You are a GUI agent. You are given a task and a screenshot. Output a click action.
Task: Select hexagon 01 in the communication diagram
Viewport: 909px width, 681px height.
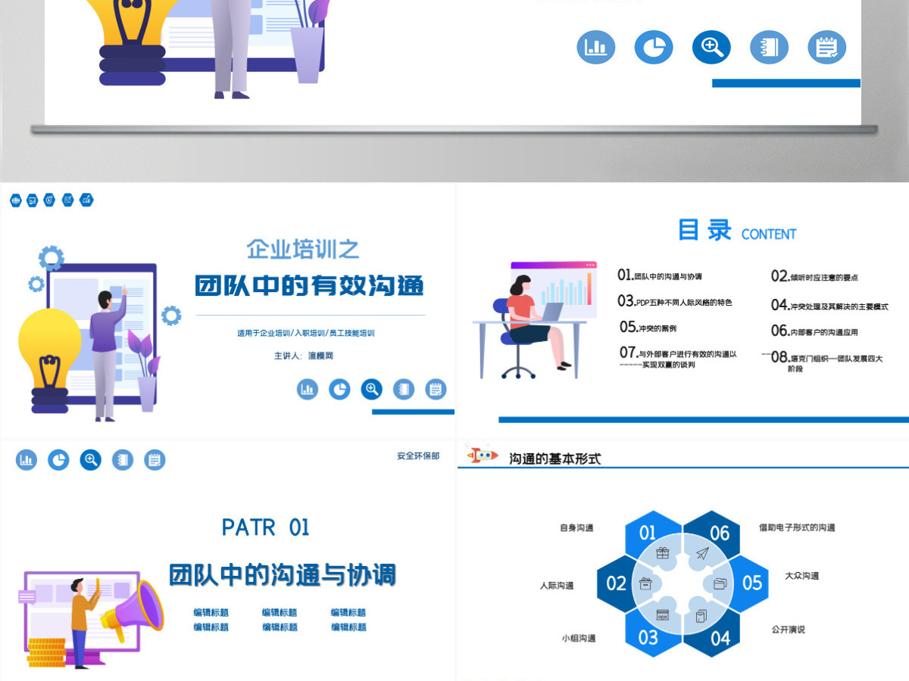(x=648, y=533)
